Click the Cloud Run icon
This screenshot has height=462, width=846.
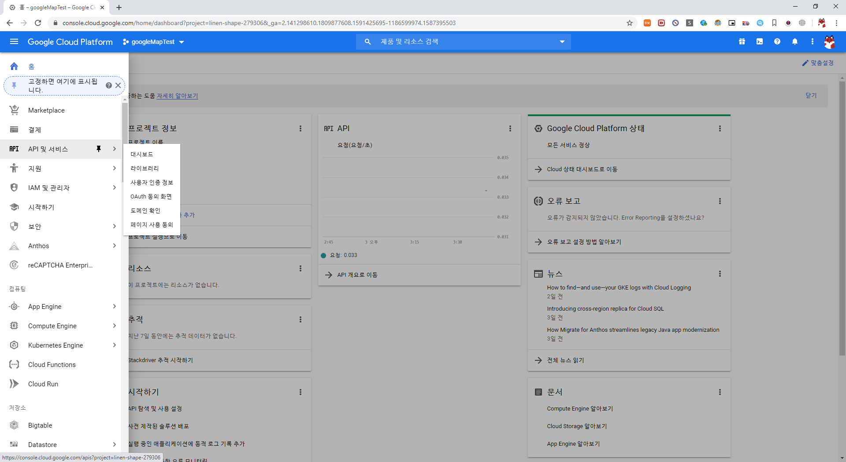(14, 384)
